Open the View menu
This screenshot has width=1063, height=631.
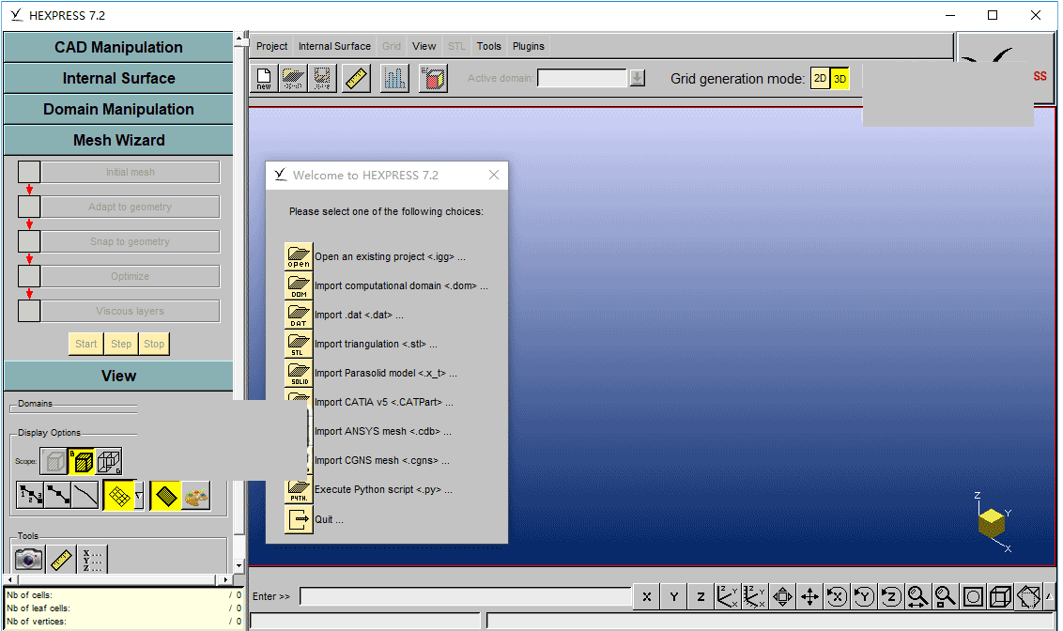pos(424,46)
